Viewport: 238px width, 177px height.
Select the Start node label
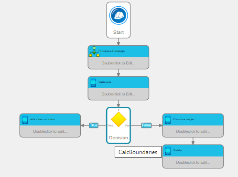tap(119, 32)
